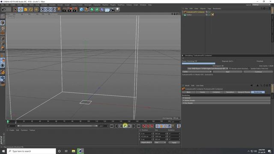The width and height of the screenshot is (274, 154).
Task: Click the Continue simulation button
Action: (258, 72)
